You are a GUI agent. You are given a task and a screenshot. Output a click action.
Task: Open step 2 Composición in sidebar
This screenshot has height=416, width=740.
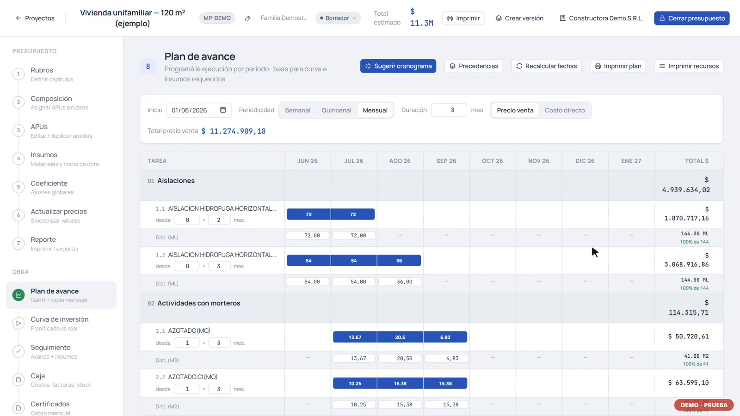click(x=62, y=103)
